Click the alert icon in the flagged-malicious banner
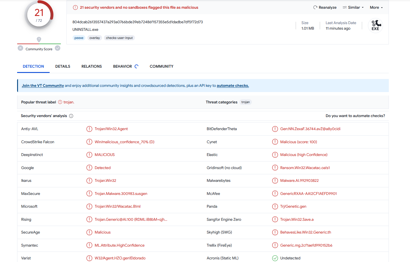This screenshot has height=262, width=410. [75, 8]
